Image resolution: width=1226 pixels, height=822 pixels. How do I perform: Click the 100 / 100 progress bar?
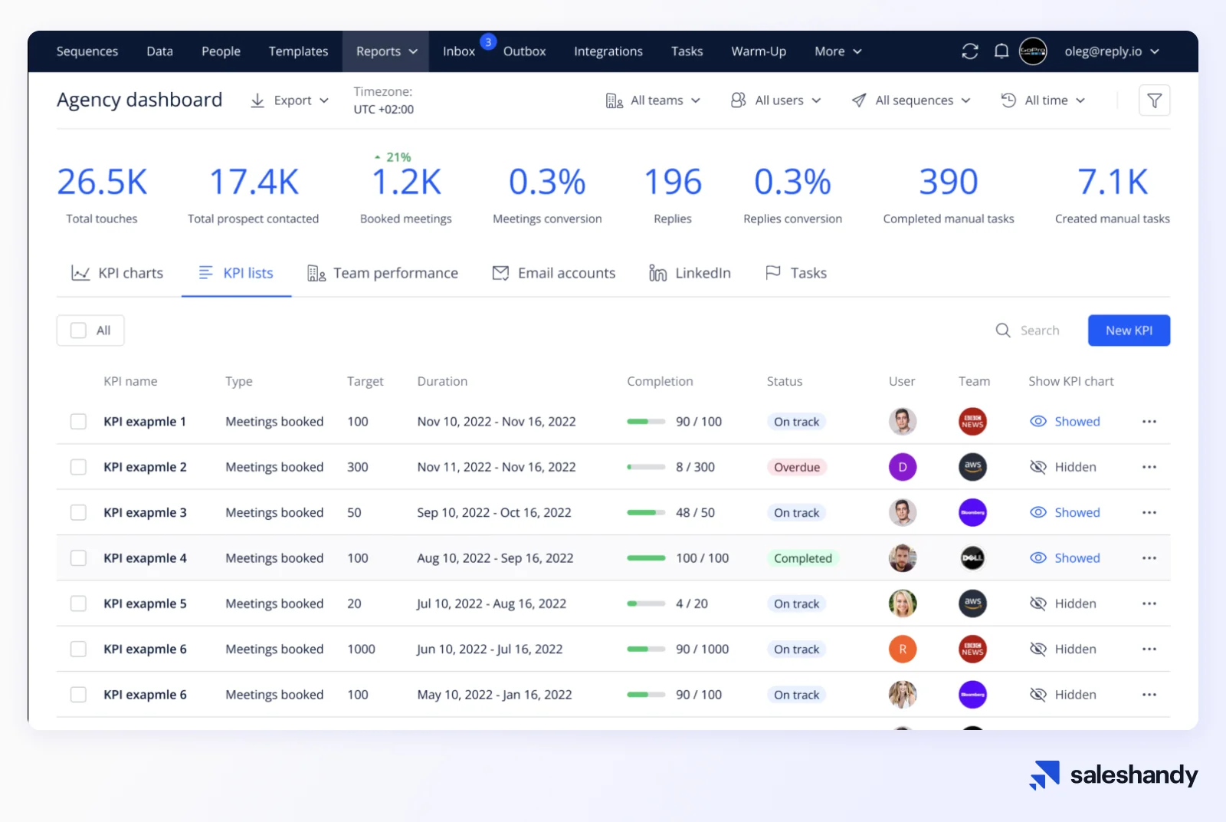click(x=646, y=558)
